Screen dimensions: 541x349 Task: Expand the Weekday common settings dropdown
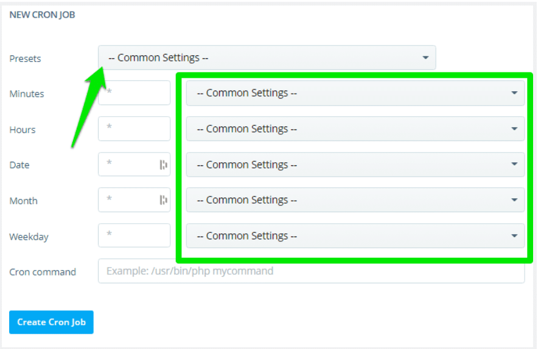pos(355,236)
